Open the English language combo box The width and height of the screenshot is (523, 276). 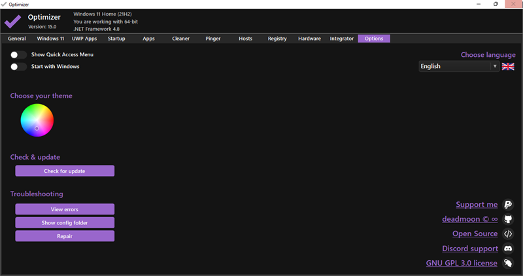459,67
